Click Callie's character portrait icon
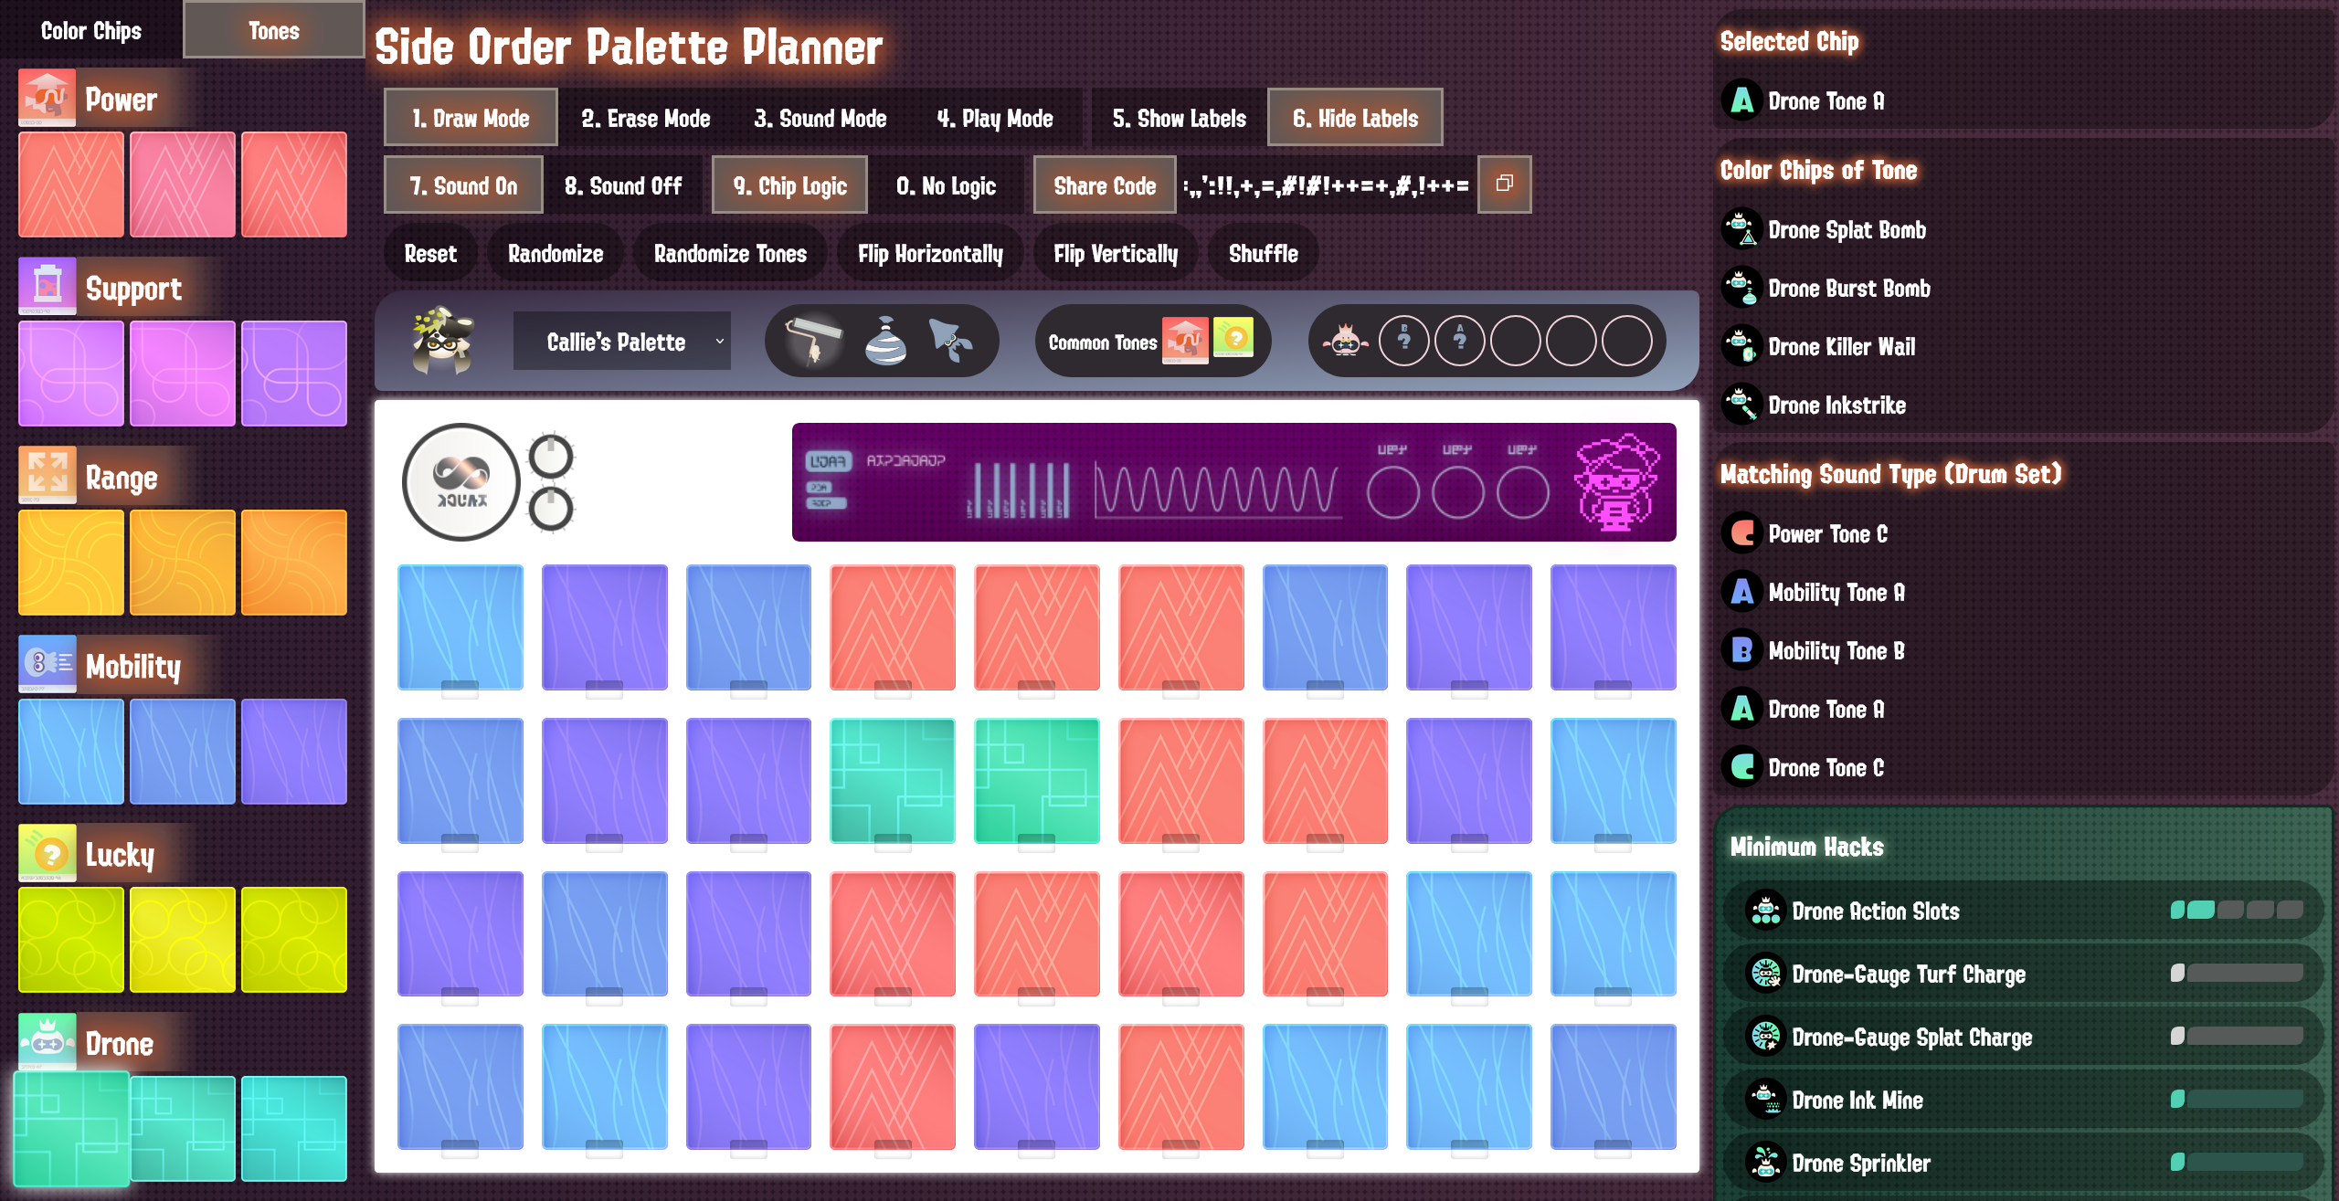The image size is (2339, 1201). [442, 341]
